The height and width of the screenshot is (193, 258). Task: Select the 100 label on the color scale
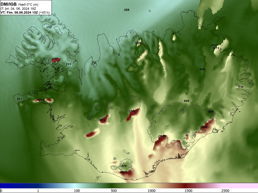point(77,191)
